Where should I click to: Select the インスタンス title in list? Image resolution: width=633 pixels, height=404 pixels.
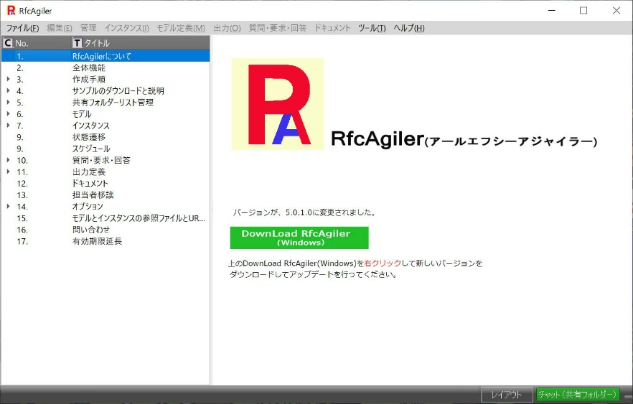tap(91, 126)
